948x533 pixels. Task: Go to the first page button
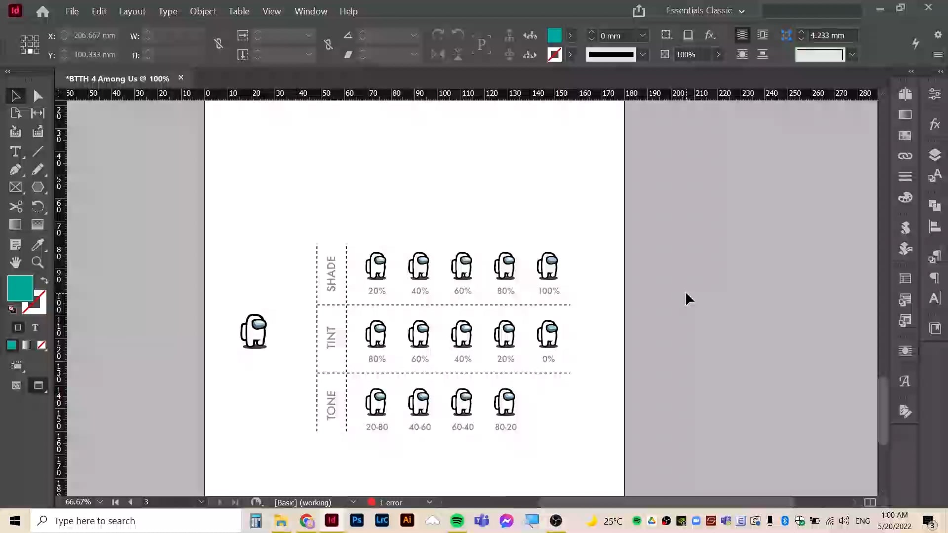115,502
